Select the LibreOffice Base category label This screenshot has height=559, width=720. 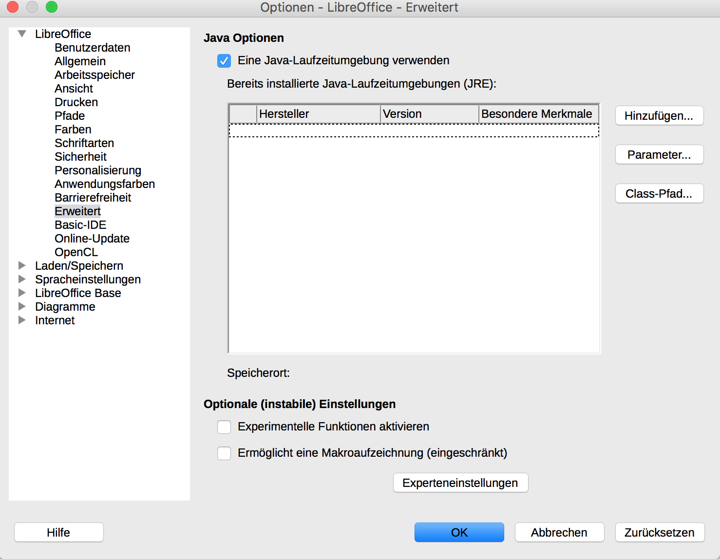coord(78,293)
